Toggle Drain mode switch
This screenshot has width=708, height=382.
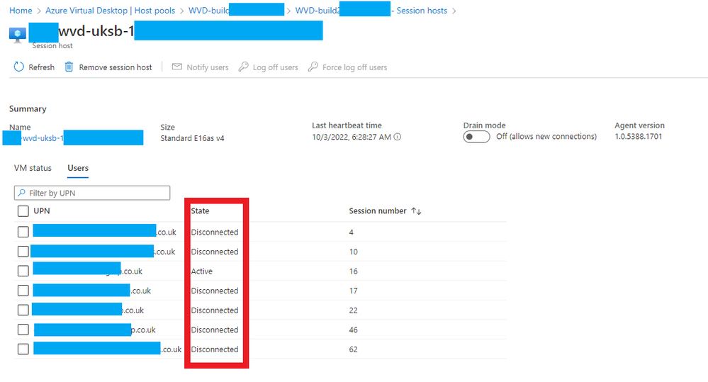[476, 137]
